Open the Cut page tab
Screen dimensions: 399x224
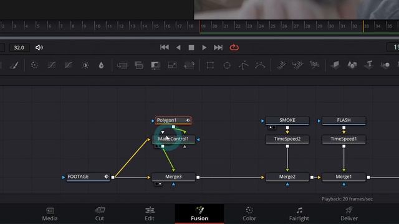point(100,214)
